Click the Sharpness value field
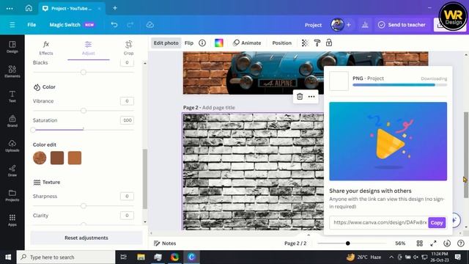 coord(127,196)
